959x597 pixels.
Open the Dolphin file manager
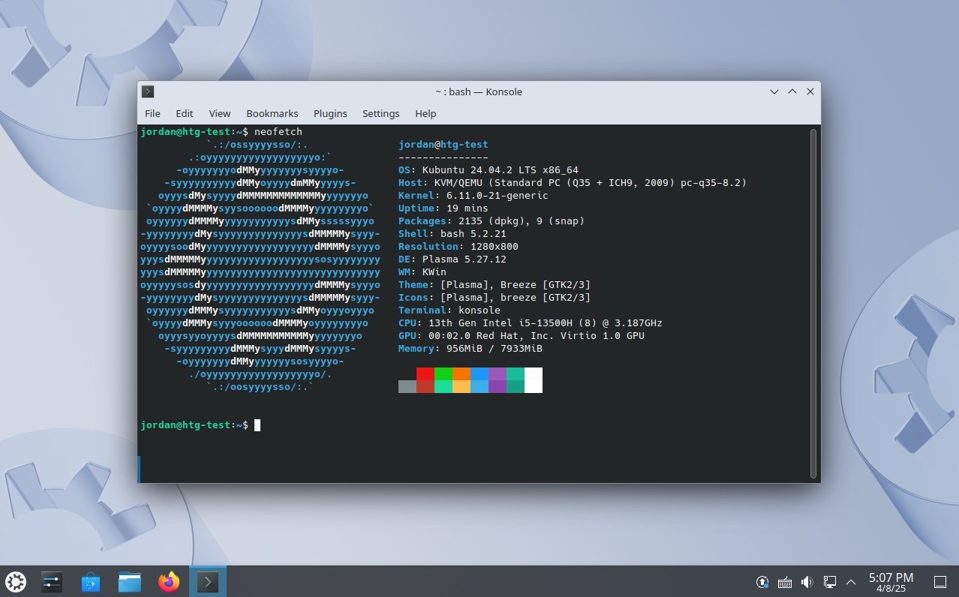point(129,581)
